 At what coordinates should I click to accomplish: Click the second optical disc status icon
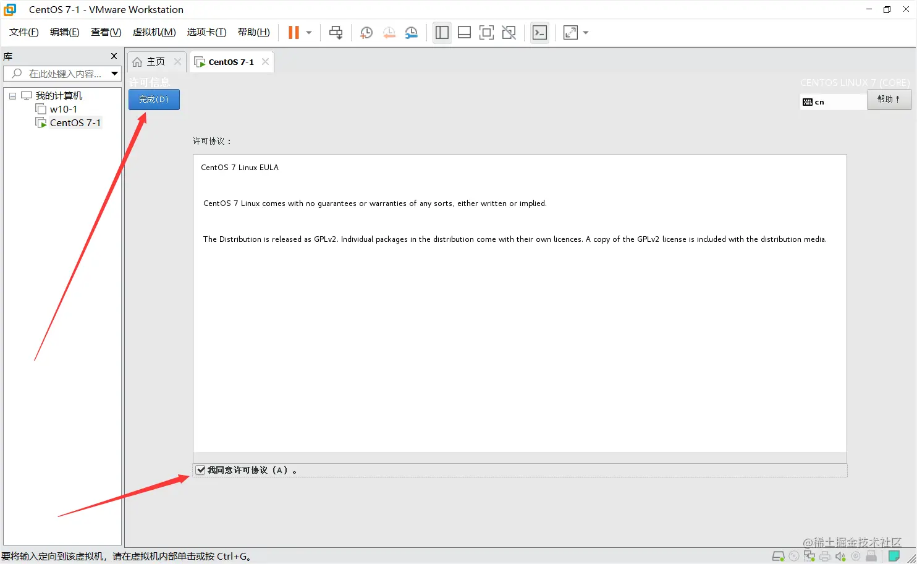[x=856, y=557]
